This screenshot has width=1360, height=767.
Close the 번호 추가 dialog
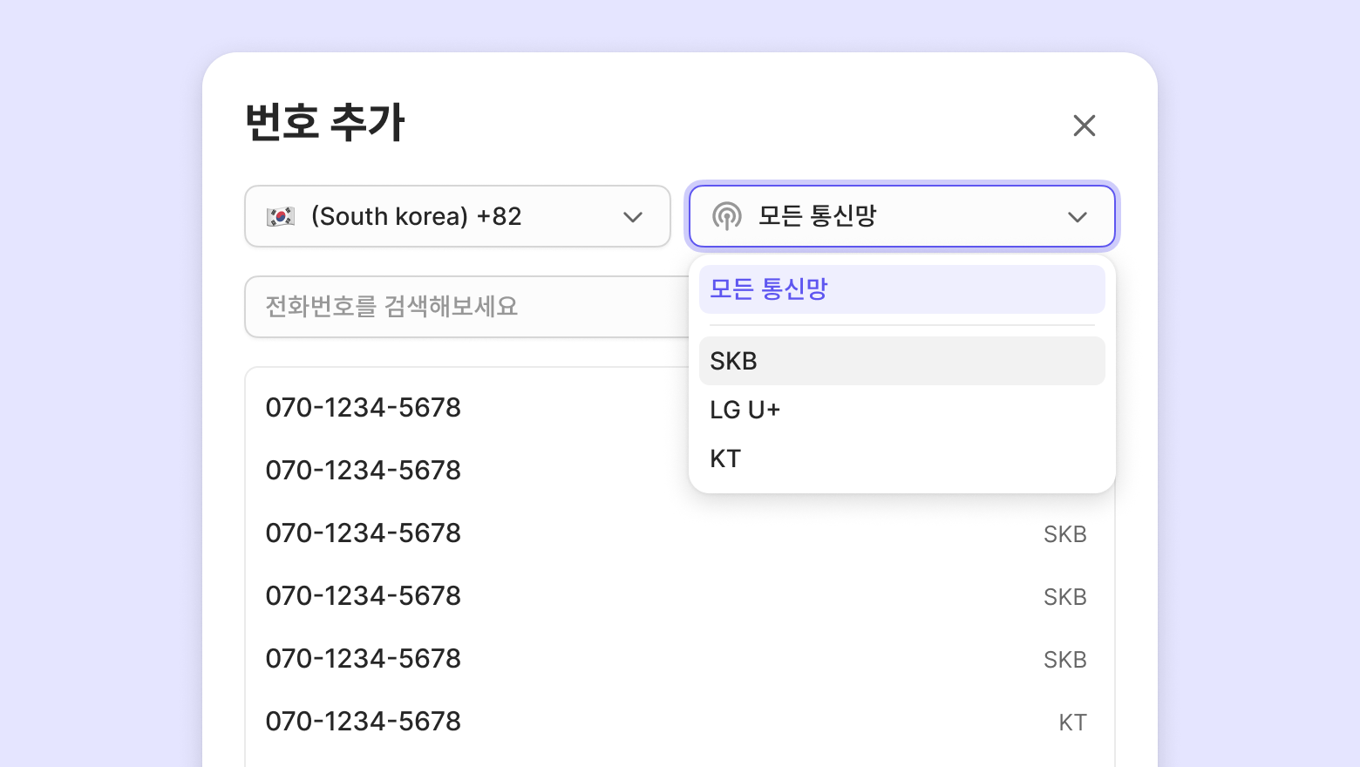click(x=1084, y=126)
